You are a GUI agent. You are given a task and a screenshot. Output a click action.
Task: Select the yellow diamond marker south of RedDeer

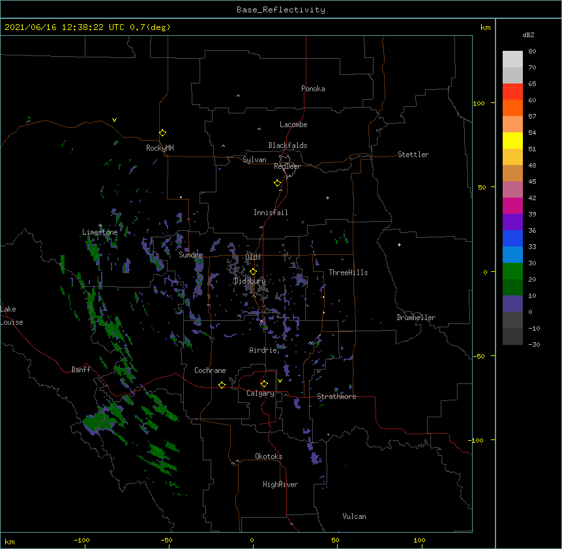pyautogui.click(x=277, y=183)
